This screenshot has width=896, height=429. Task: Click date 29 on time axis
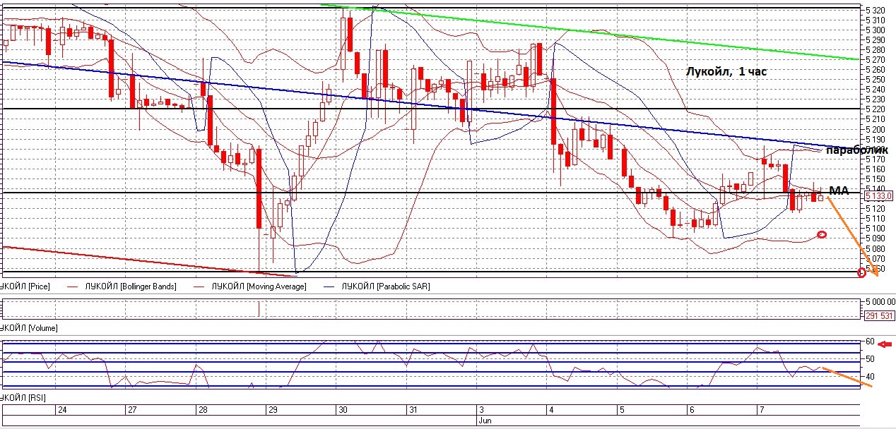(x=273, y=409)
